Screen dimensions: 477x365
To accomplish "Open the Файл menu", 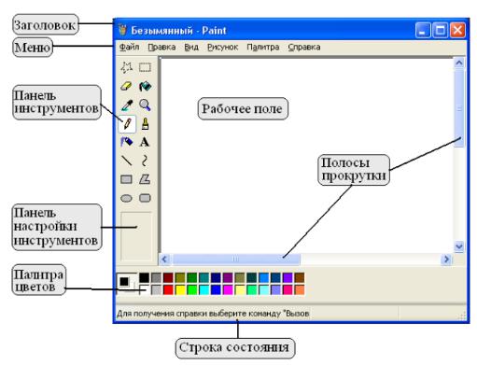I will pyautogui.click(x=129, y=47).
